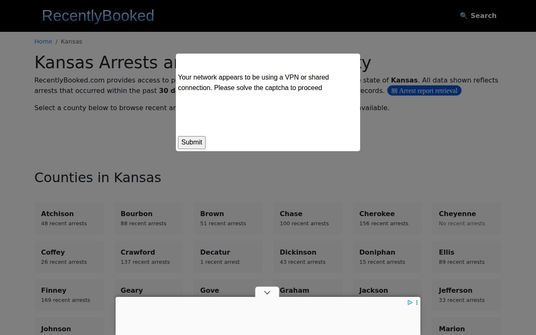Click the Kansas breadcrumb text
The image size is (536, 335).
72,41
